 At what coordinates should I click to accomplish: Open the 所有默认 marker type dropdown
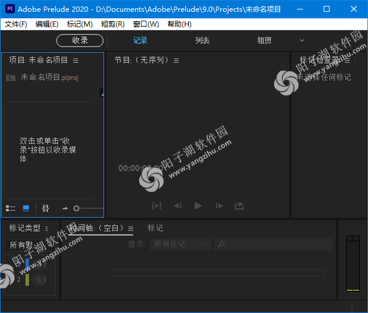[30, 245]
